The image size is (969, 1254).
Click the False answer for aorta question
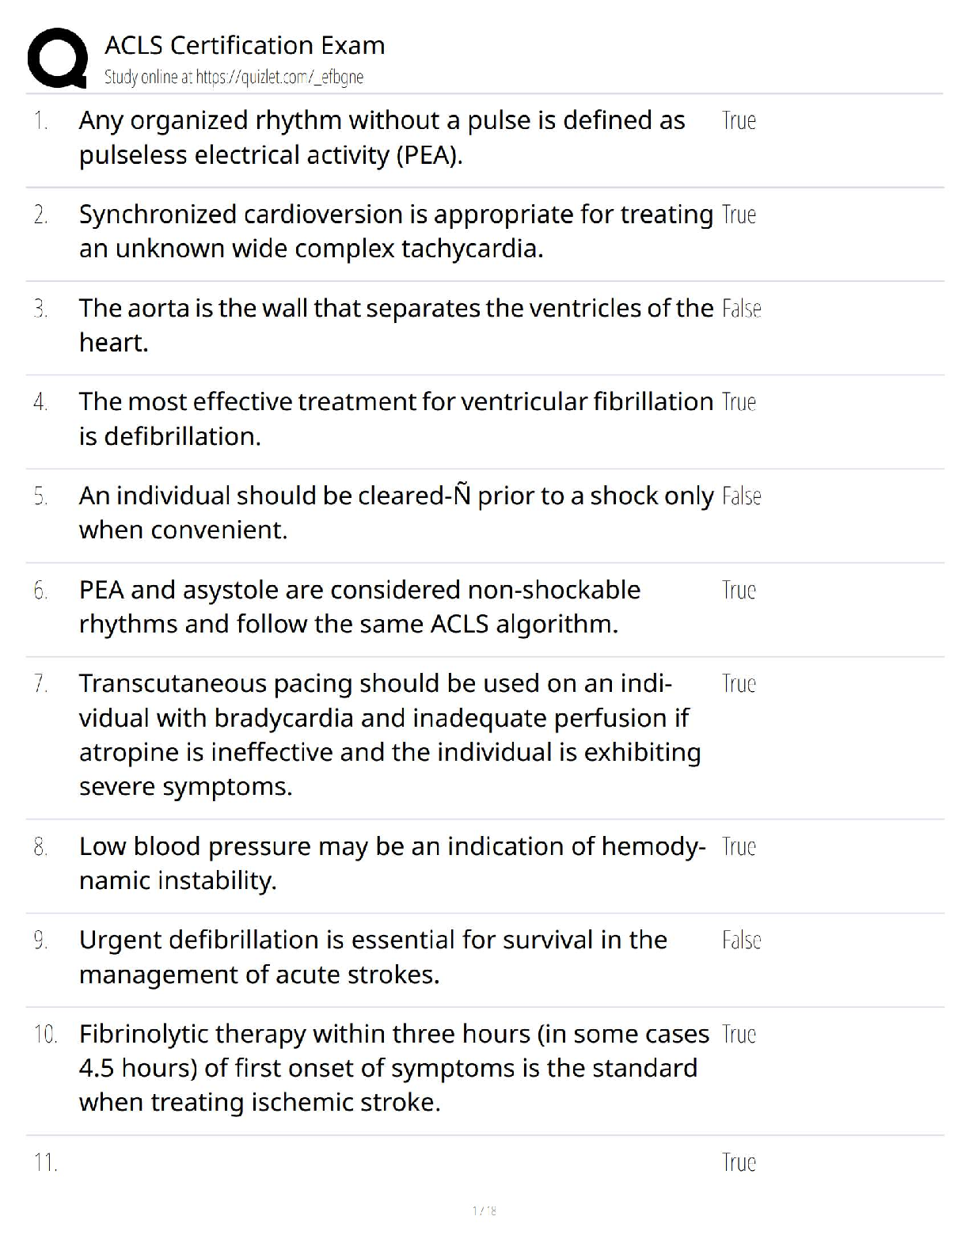741,309
